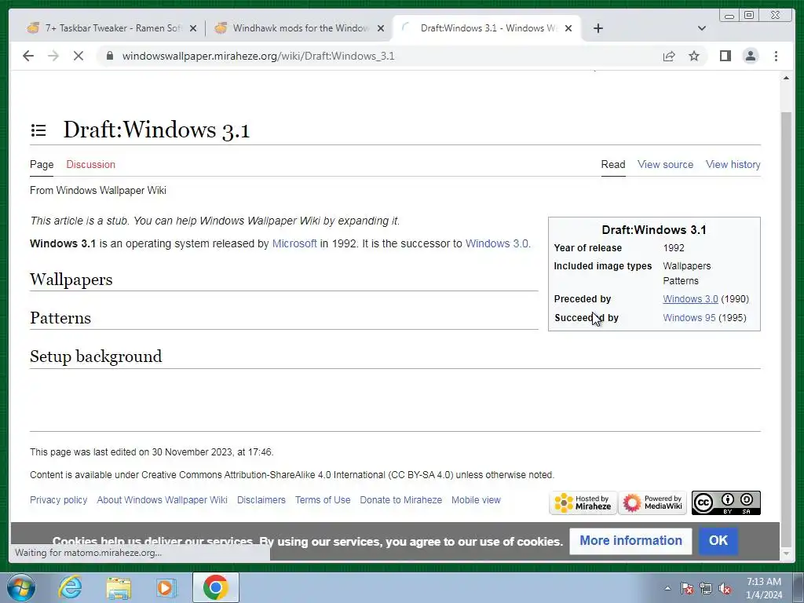Open Windows Media Player from taskbar

click(166, 587)
